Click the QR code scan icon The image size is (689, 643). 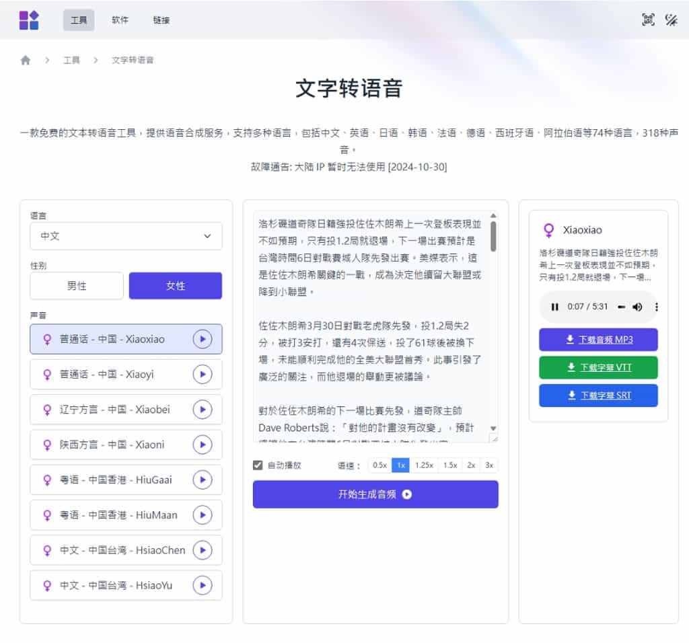(648, 20)
